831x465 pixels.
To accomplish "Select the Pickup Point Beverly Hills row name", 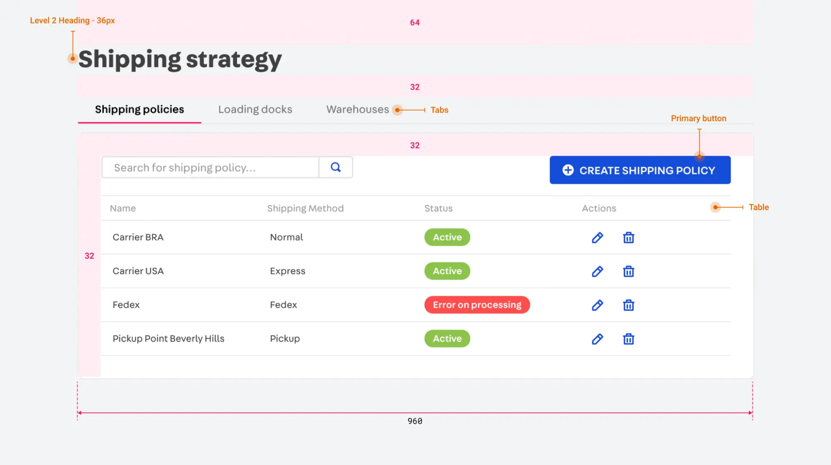I will [168, 339].
